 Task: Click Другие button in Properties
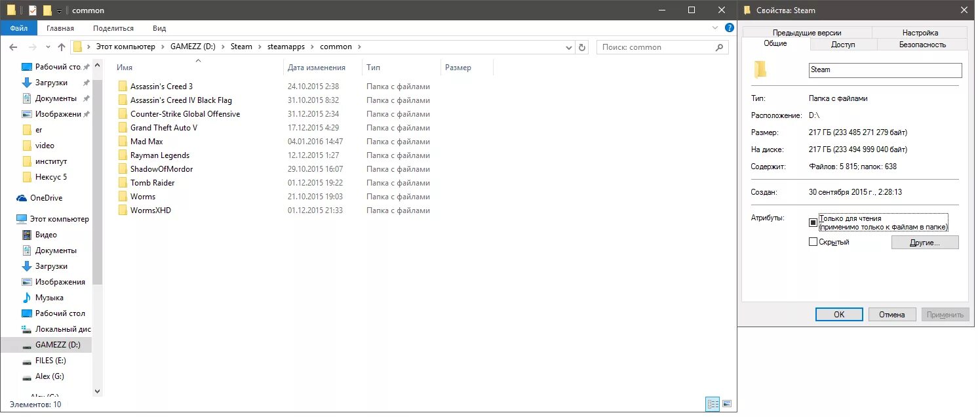[x=925, y=243]
